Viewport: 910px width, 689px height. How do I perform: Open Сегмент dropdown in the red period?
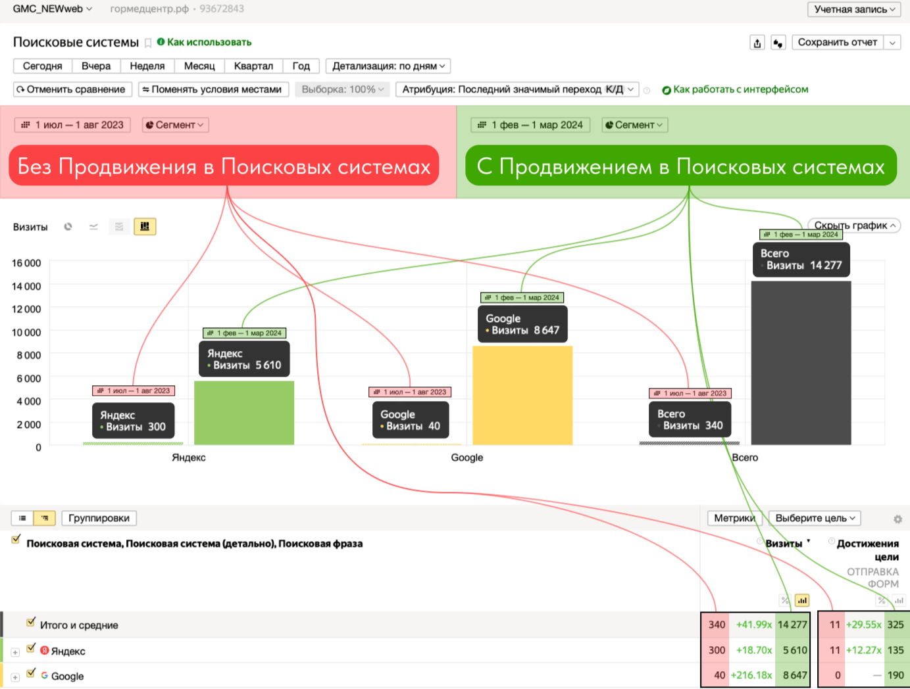tap(176, 125)
